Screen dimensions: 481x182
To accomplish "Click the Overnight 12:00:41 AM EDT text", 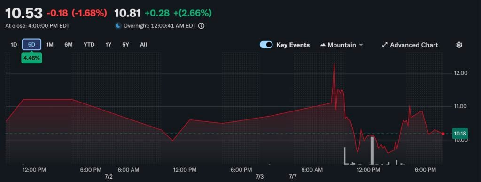I will (x=160, y=26).
